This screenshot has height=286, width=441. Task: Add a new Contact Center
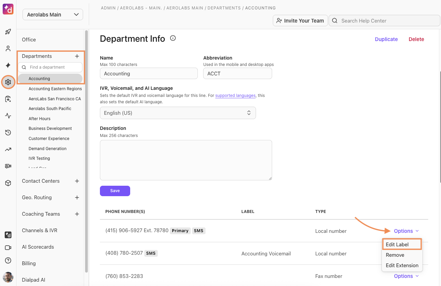pyautogui.click(x=77, y=181)
